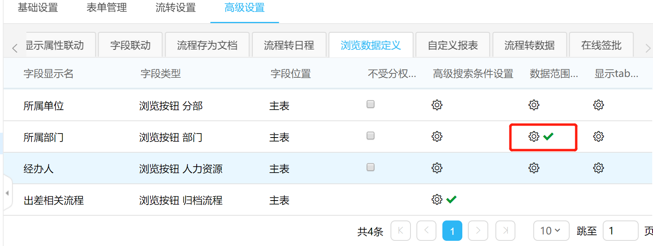The image size is (653, 246).
Task: Switch to the 流程转日程 tab
Action: pyautogui.click(x=289, y=45)
